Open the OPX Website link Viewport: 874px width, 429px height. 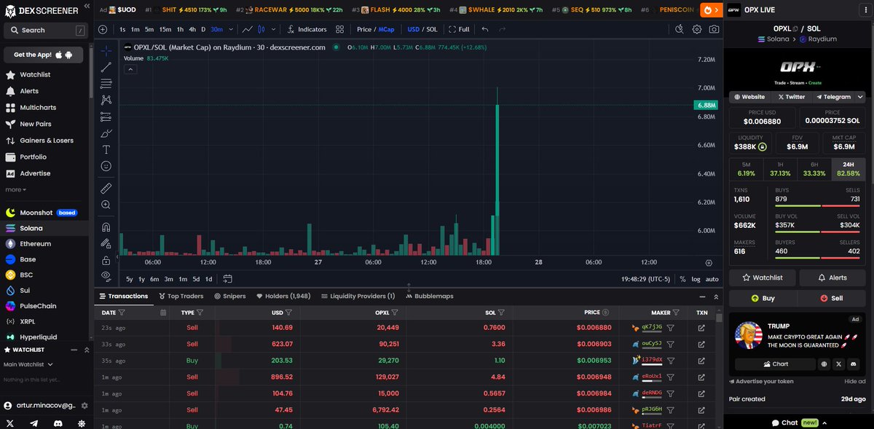[x=749, y=97]
